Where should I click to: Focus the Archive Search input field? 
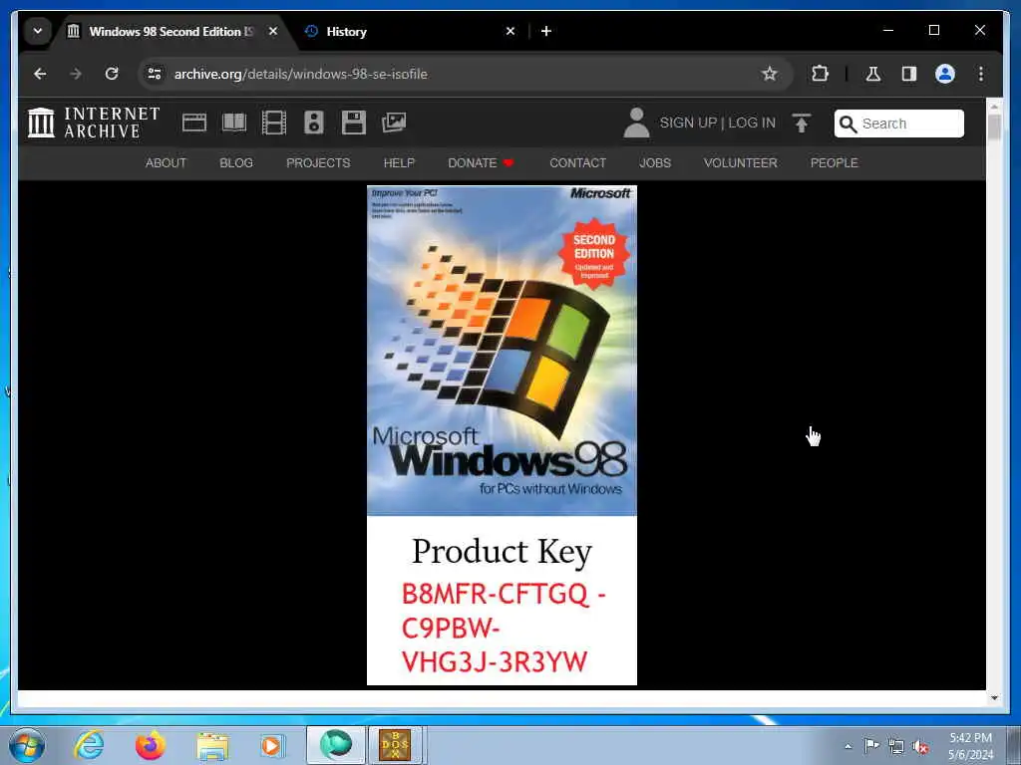[x=899, y=124]
